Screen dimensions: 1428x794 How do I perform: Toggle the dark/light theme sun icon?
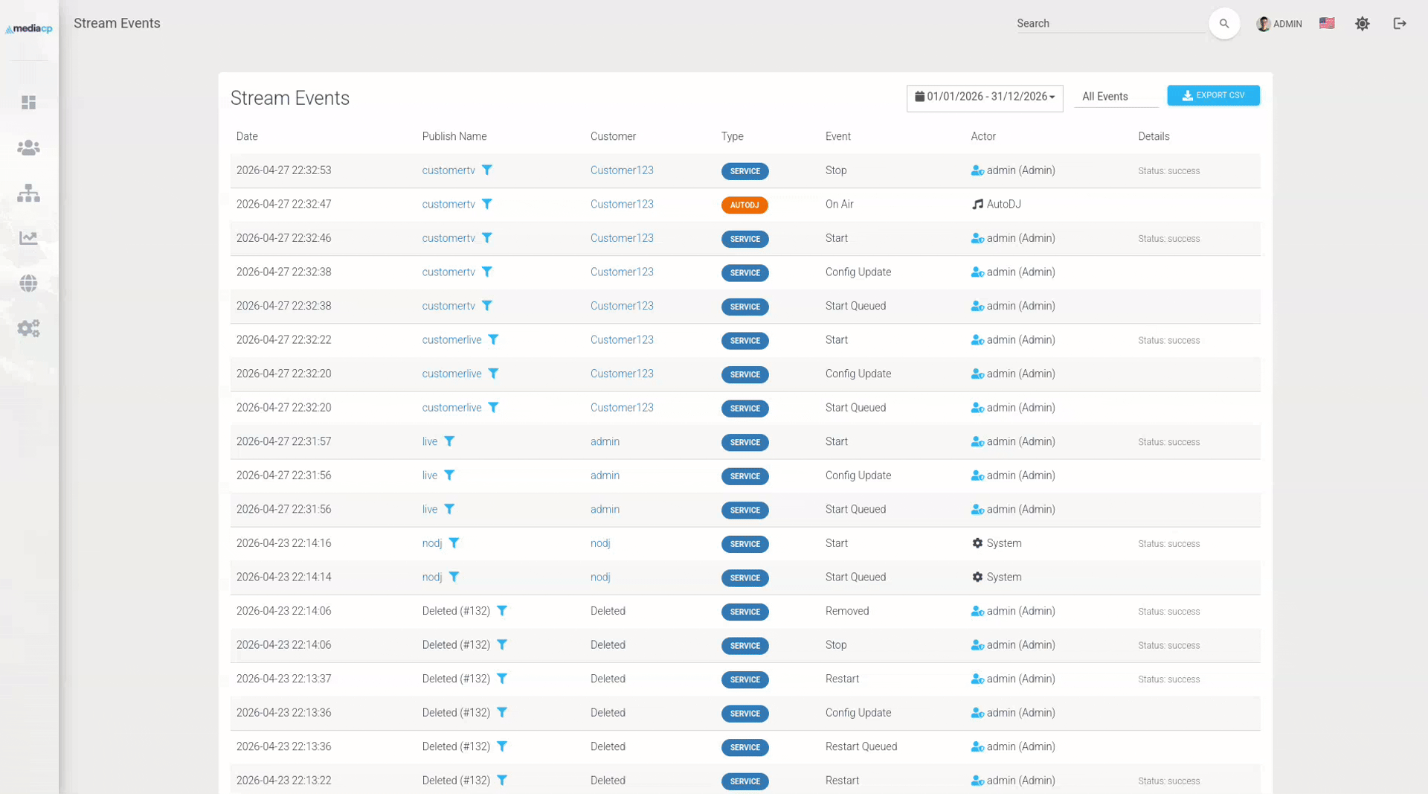coord(1362,24)
